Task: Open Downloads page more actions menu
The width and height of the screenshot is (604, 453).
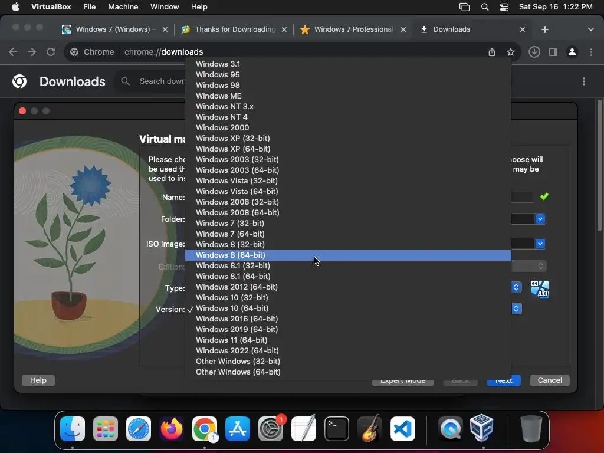Action: 584,81
